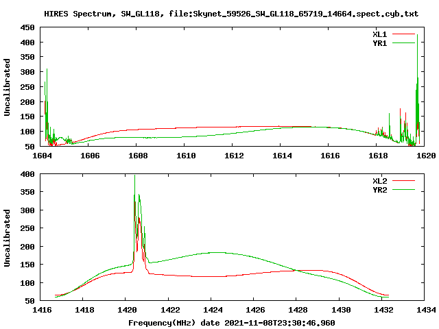The image size is (439, 329).
Task: Click the top plot's 100 y-axis label
Action: 27,132
